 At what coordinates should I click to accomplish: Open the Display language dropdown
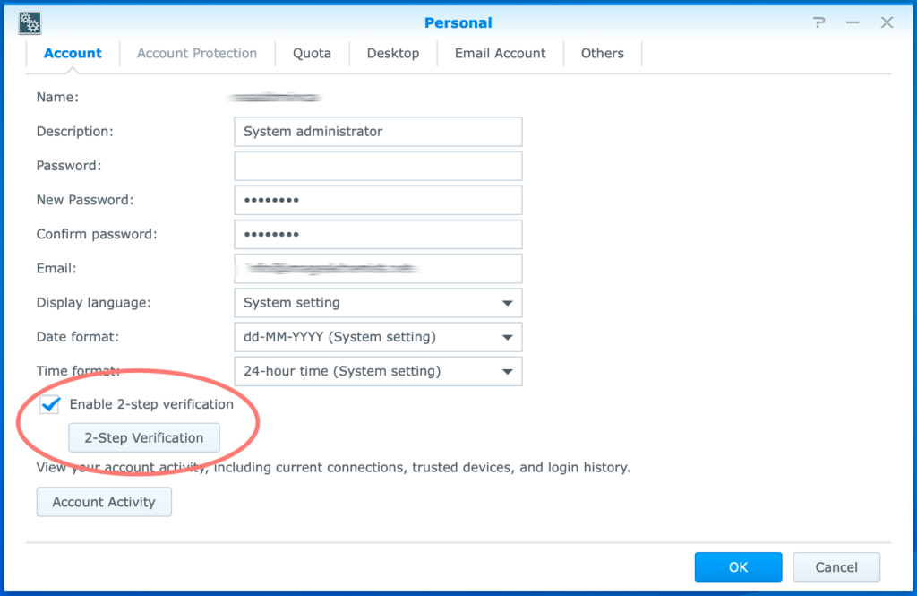tap(377, 303)
